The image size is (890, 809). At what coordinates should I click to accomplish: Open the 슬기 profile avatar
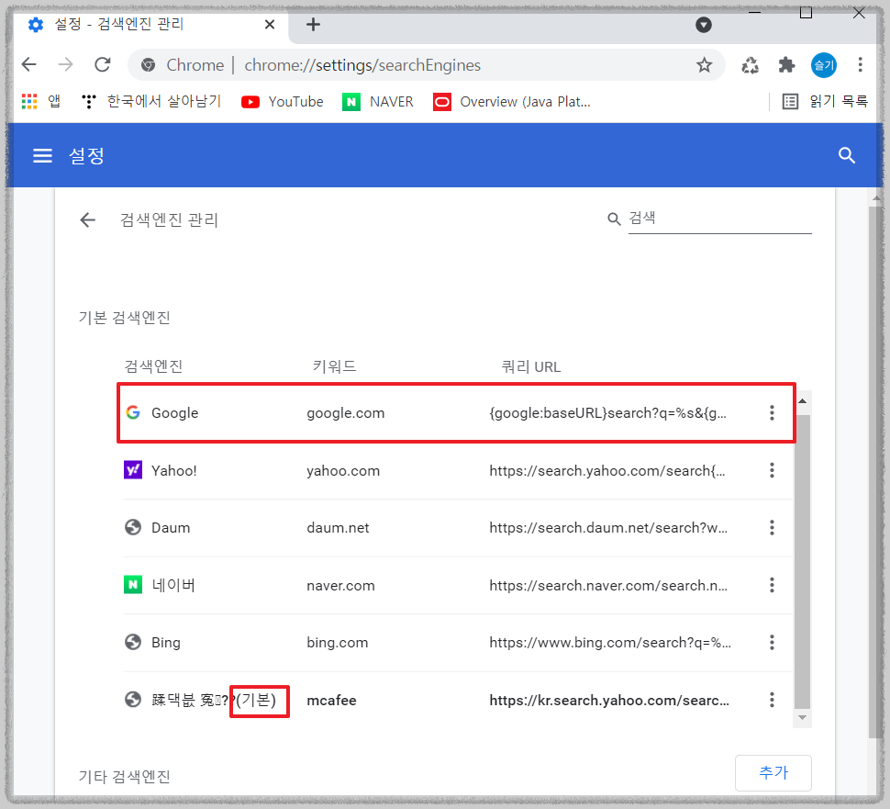click(823, 65)
